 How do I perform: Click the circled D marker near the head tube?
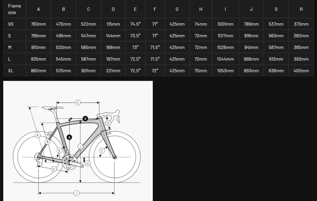coord(108,123)
